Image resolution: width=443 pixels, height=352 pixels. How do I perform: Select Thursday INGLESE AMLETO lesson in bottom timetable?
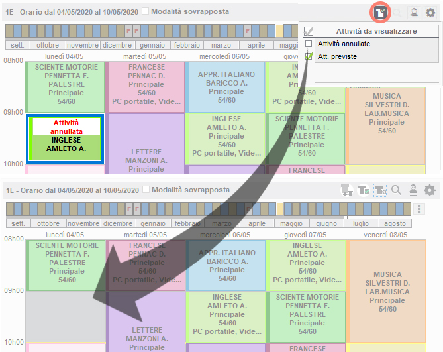(307, 265)
